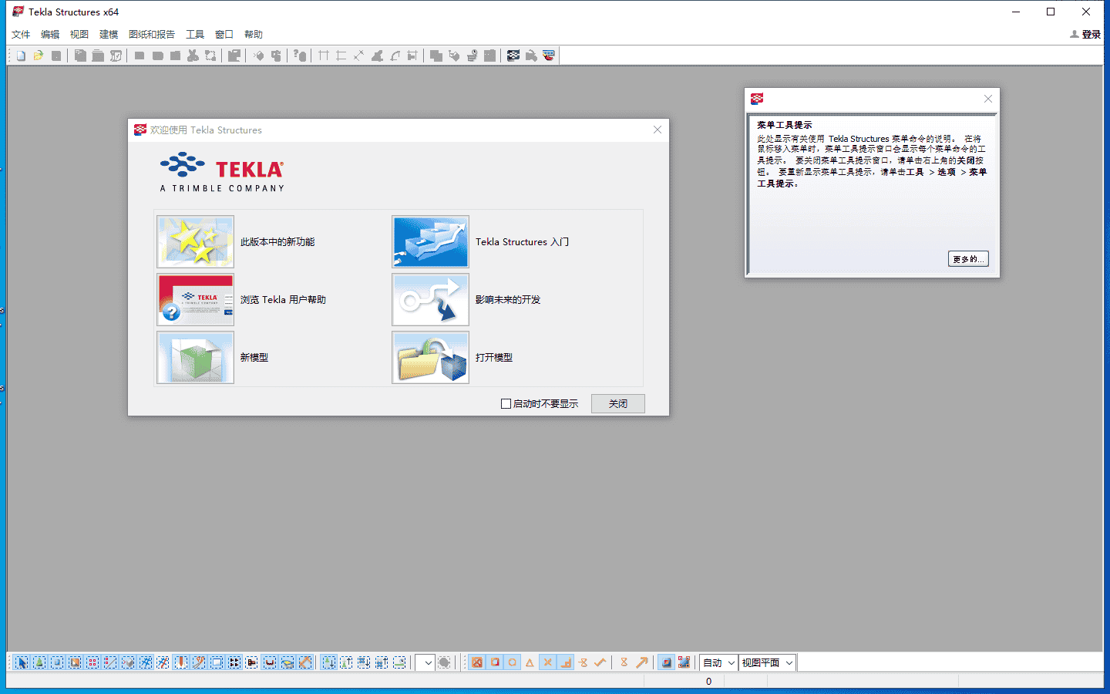1110x694 pixels.
Task: Uncheck the 启动时不要显示 checkbox
Action: tap(506, 403)
